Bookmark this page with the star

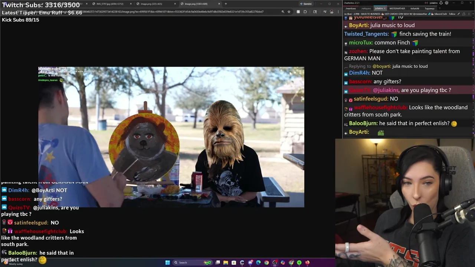pyautogui.click(x=289, y=11)
